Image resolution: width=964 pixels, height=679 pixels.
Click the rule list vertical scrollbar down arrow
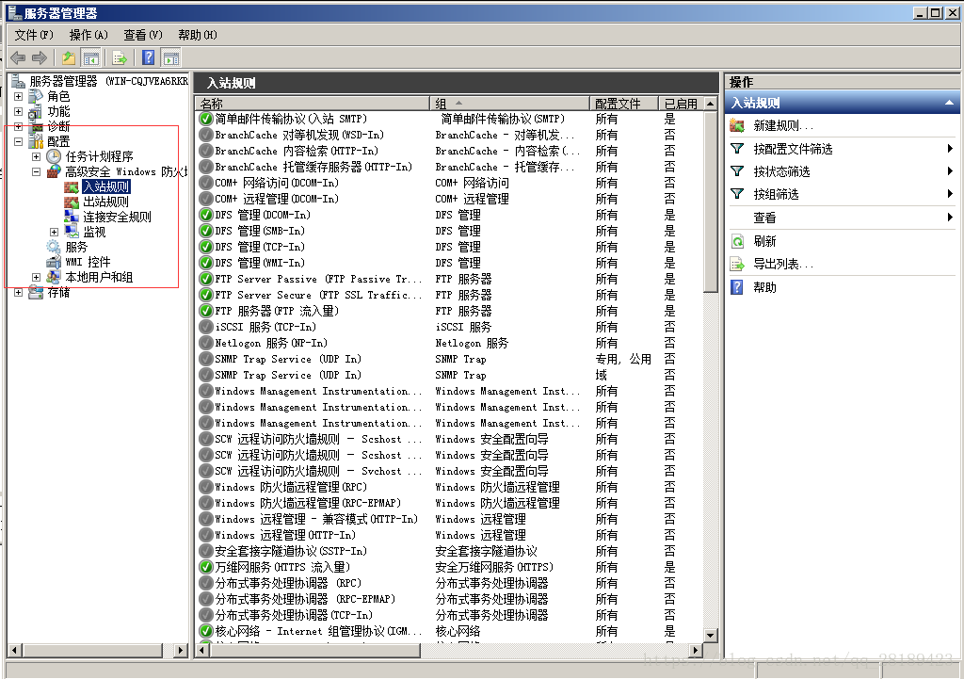tap(711, 636)
